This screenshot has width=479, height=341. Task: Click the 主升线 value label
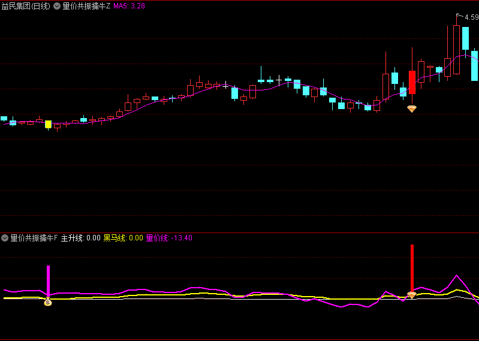coord(80,238)
